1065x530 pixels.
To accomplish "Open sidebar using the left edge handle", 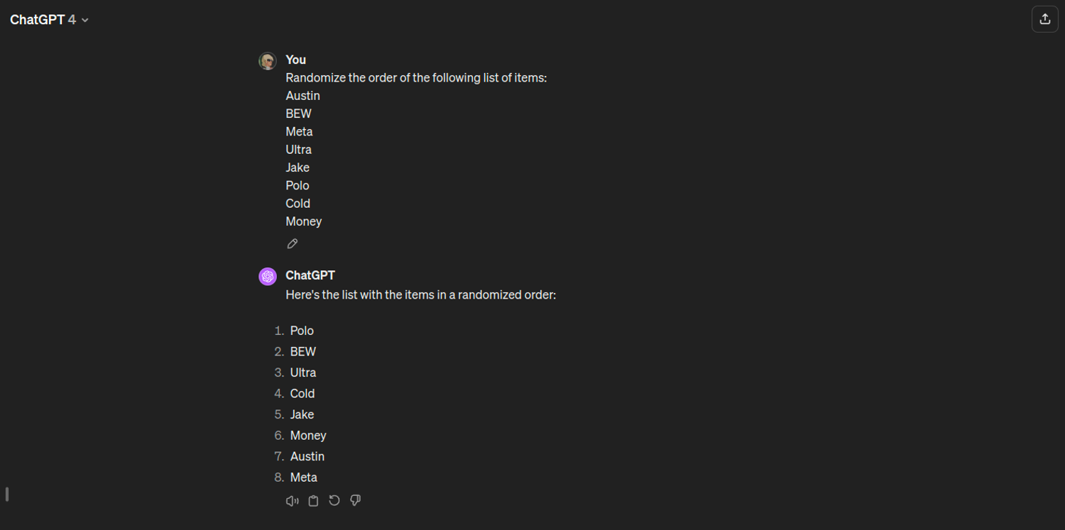I will [7, 494].
